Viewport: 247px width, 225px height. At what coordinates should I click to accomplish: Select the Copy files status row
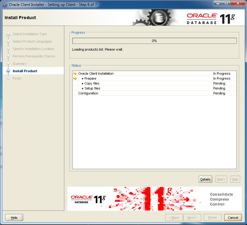click(x=155, y=83)
